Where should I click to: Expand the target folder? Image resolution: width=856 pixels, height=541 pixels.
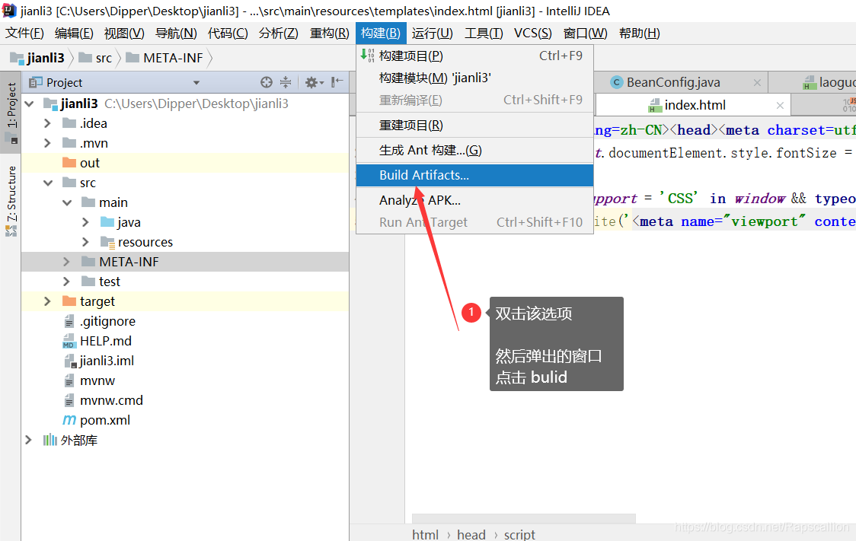click(47, 301)
